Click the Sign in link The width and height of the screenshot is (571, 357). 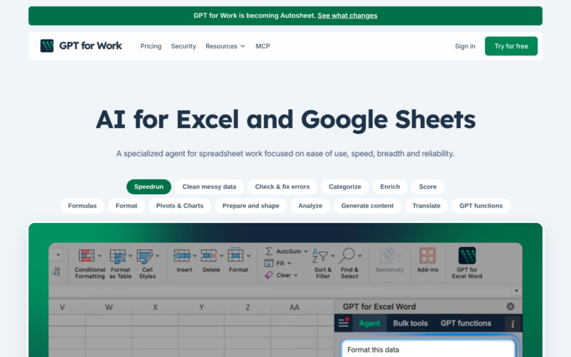(x=465, y=46)
